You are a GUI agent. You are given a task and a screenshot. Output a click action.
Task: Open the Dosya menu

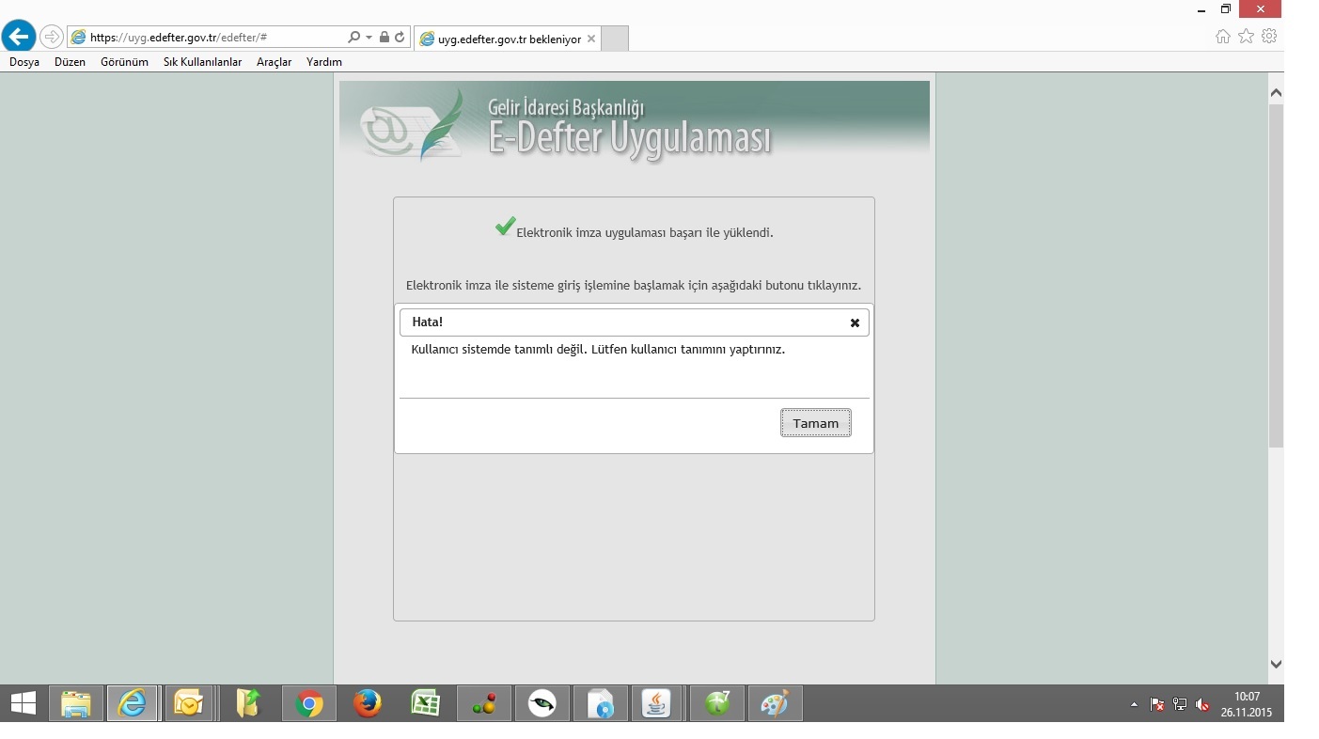24,62
